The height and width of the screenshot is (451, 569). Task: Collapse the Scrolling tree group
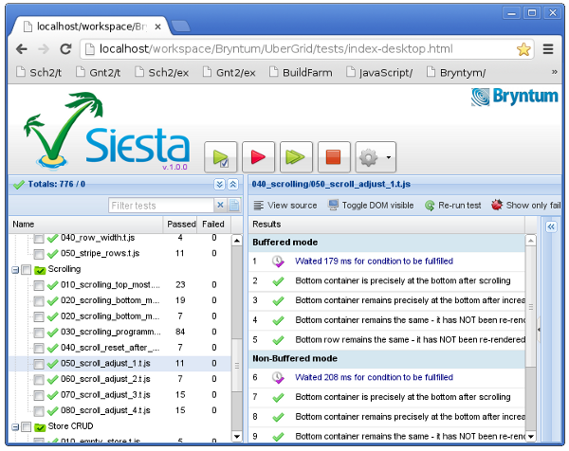(x=14, y=270)
